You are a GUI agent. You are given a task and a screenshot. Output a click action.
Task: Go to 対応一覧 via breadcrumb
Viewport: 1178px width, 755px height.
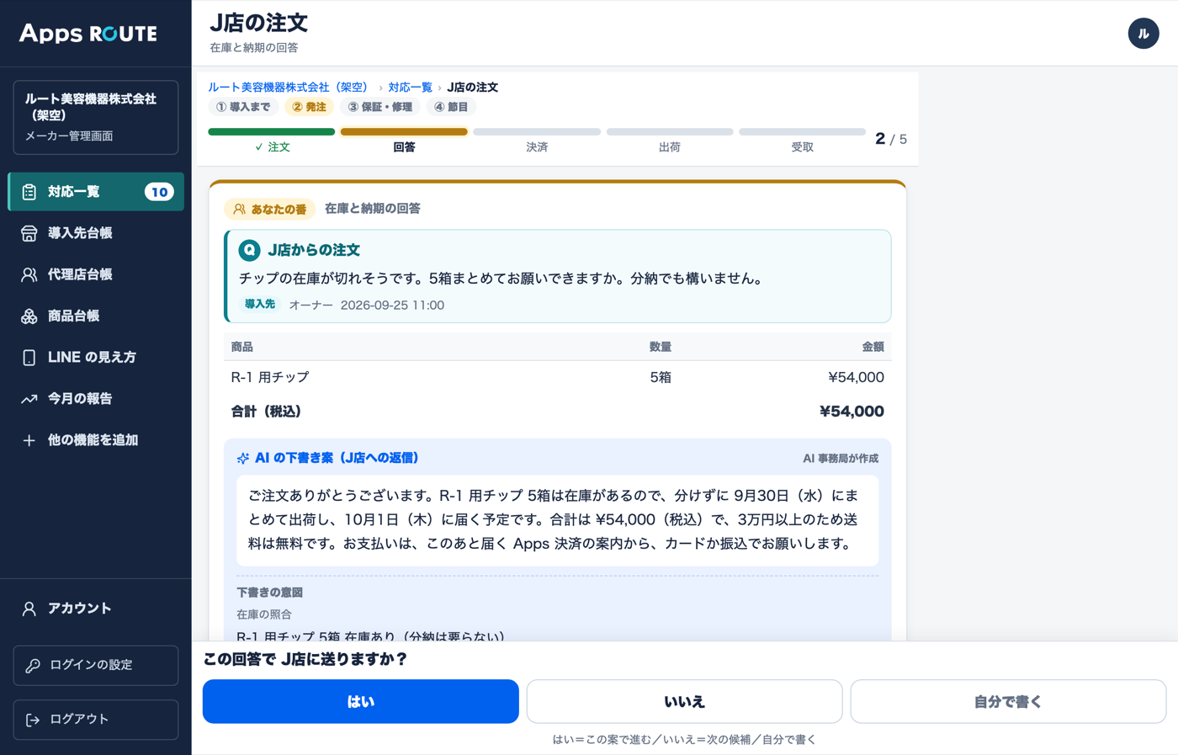pos(410,88)
